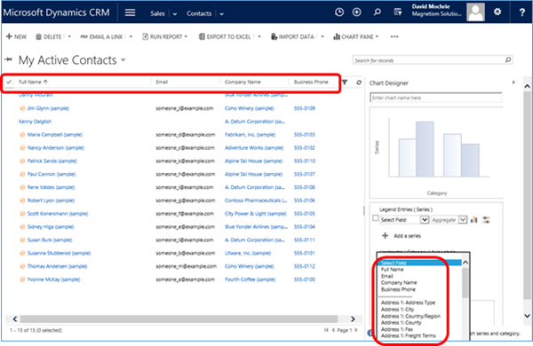
Task: Click EXPORT TO EXCEL command
Action: pos(225,36)
